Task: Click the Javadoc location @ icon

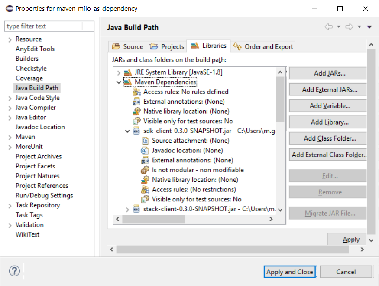Action: click(144, 151)
